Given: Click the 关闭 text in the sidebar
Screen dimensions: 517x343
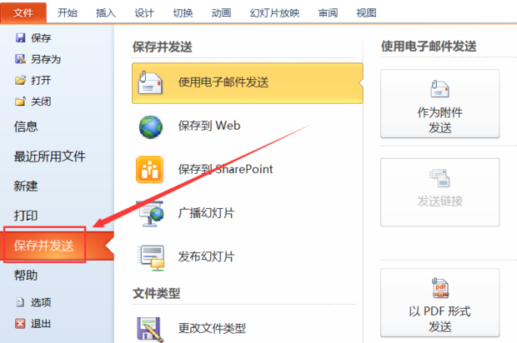Looking at the screenshot, I should click(41, 102).
